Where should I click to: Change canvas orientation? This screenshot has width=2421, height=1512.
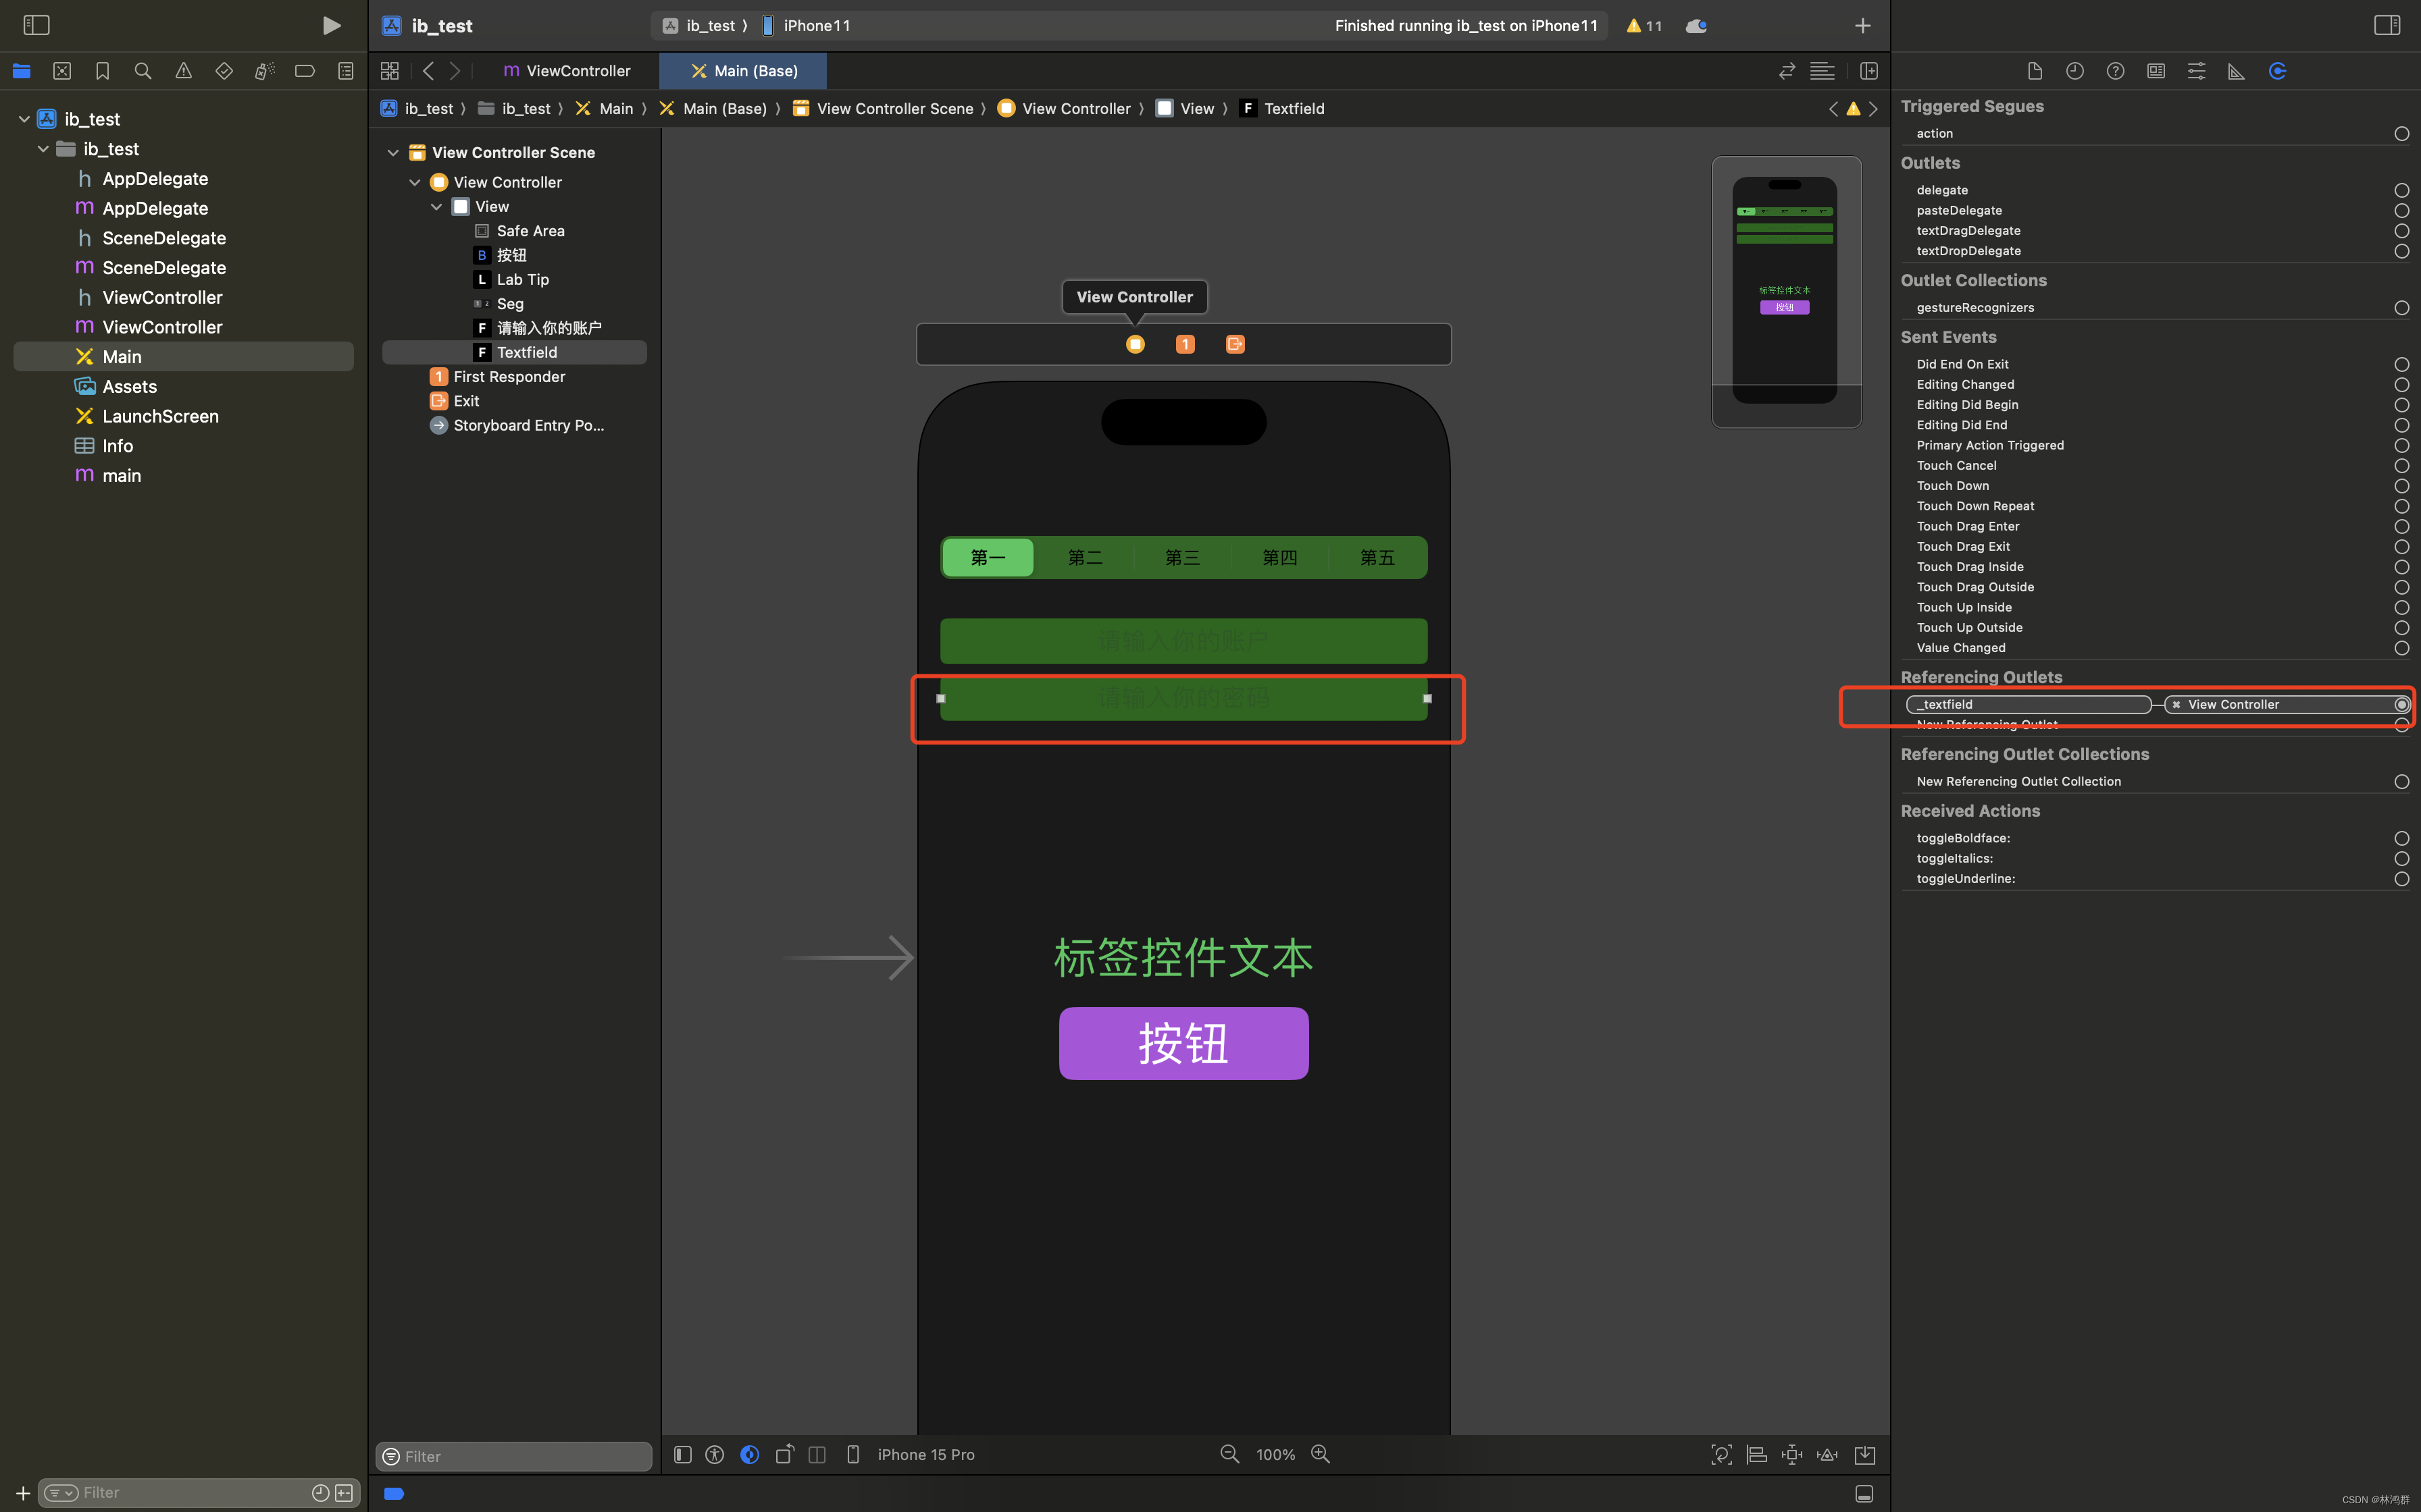pyautogui.click(x=784, y=1455)
